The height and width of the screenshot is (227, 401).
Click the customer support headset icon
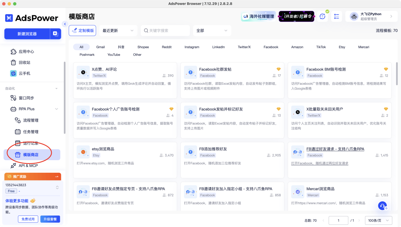(382, 205)
